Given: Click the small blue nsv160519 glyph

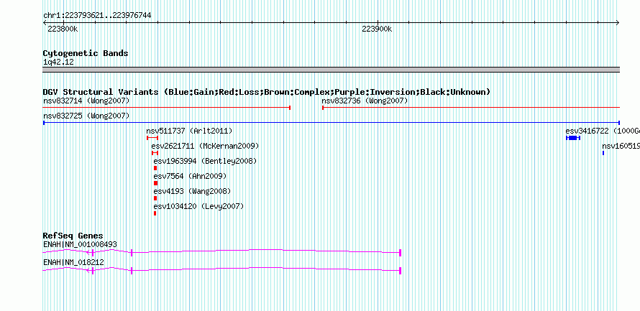Looking at the screenshot, I should click(x=603, y=153).
